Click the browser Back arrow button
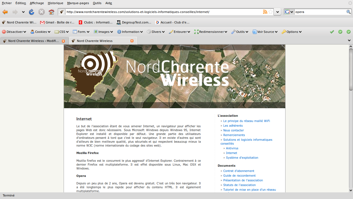The height and width of the screenshot is (199, 353). (x=5, y=12)
